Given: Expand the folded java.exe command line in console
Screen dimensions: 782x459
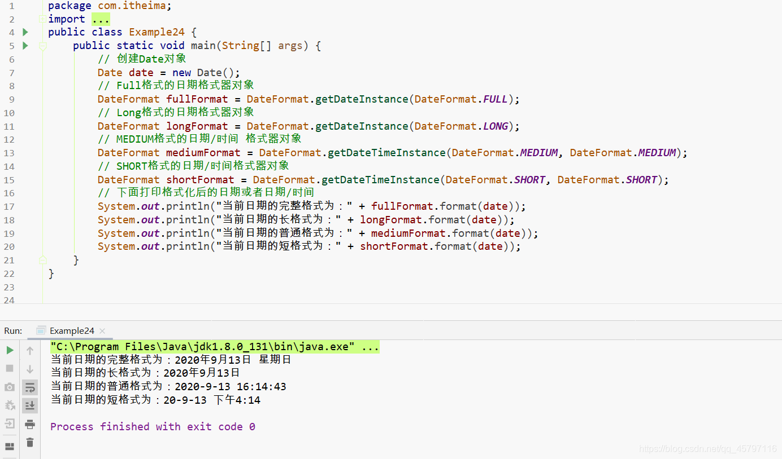Looking at the screenshot, I should coord(215,346).
